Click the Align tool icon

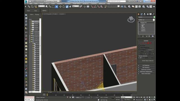(125, 7)
